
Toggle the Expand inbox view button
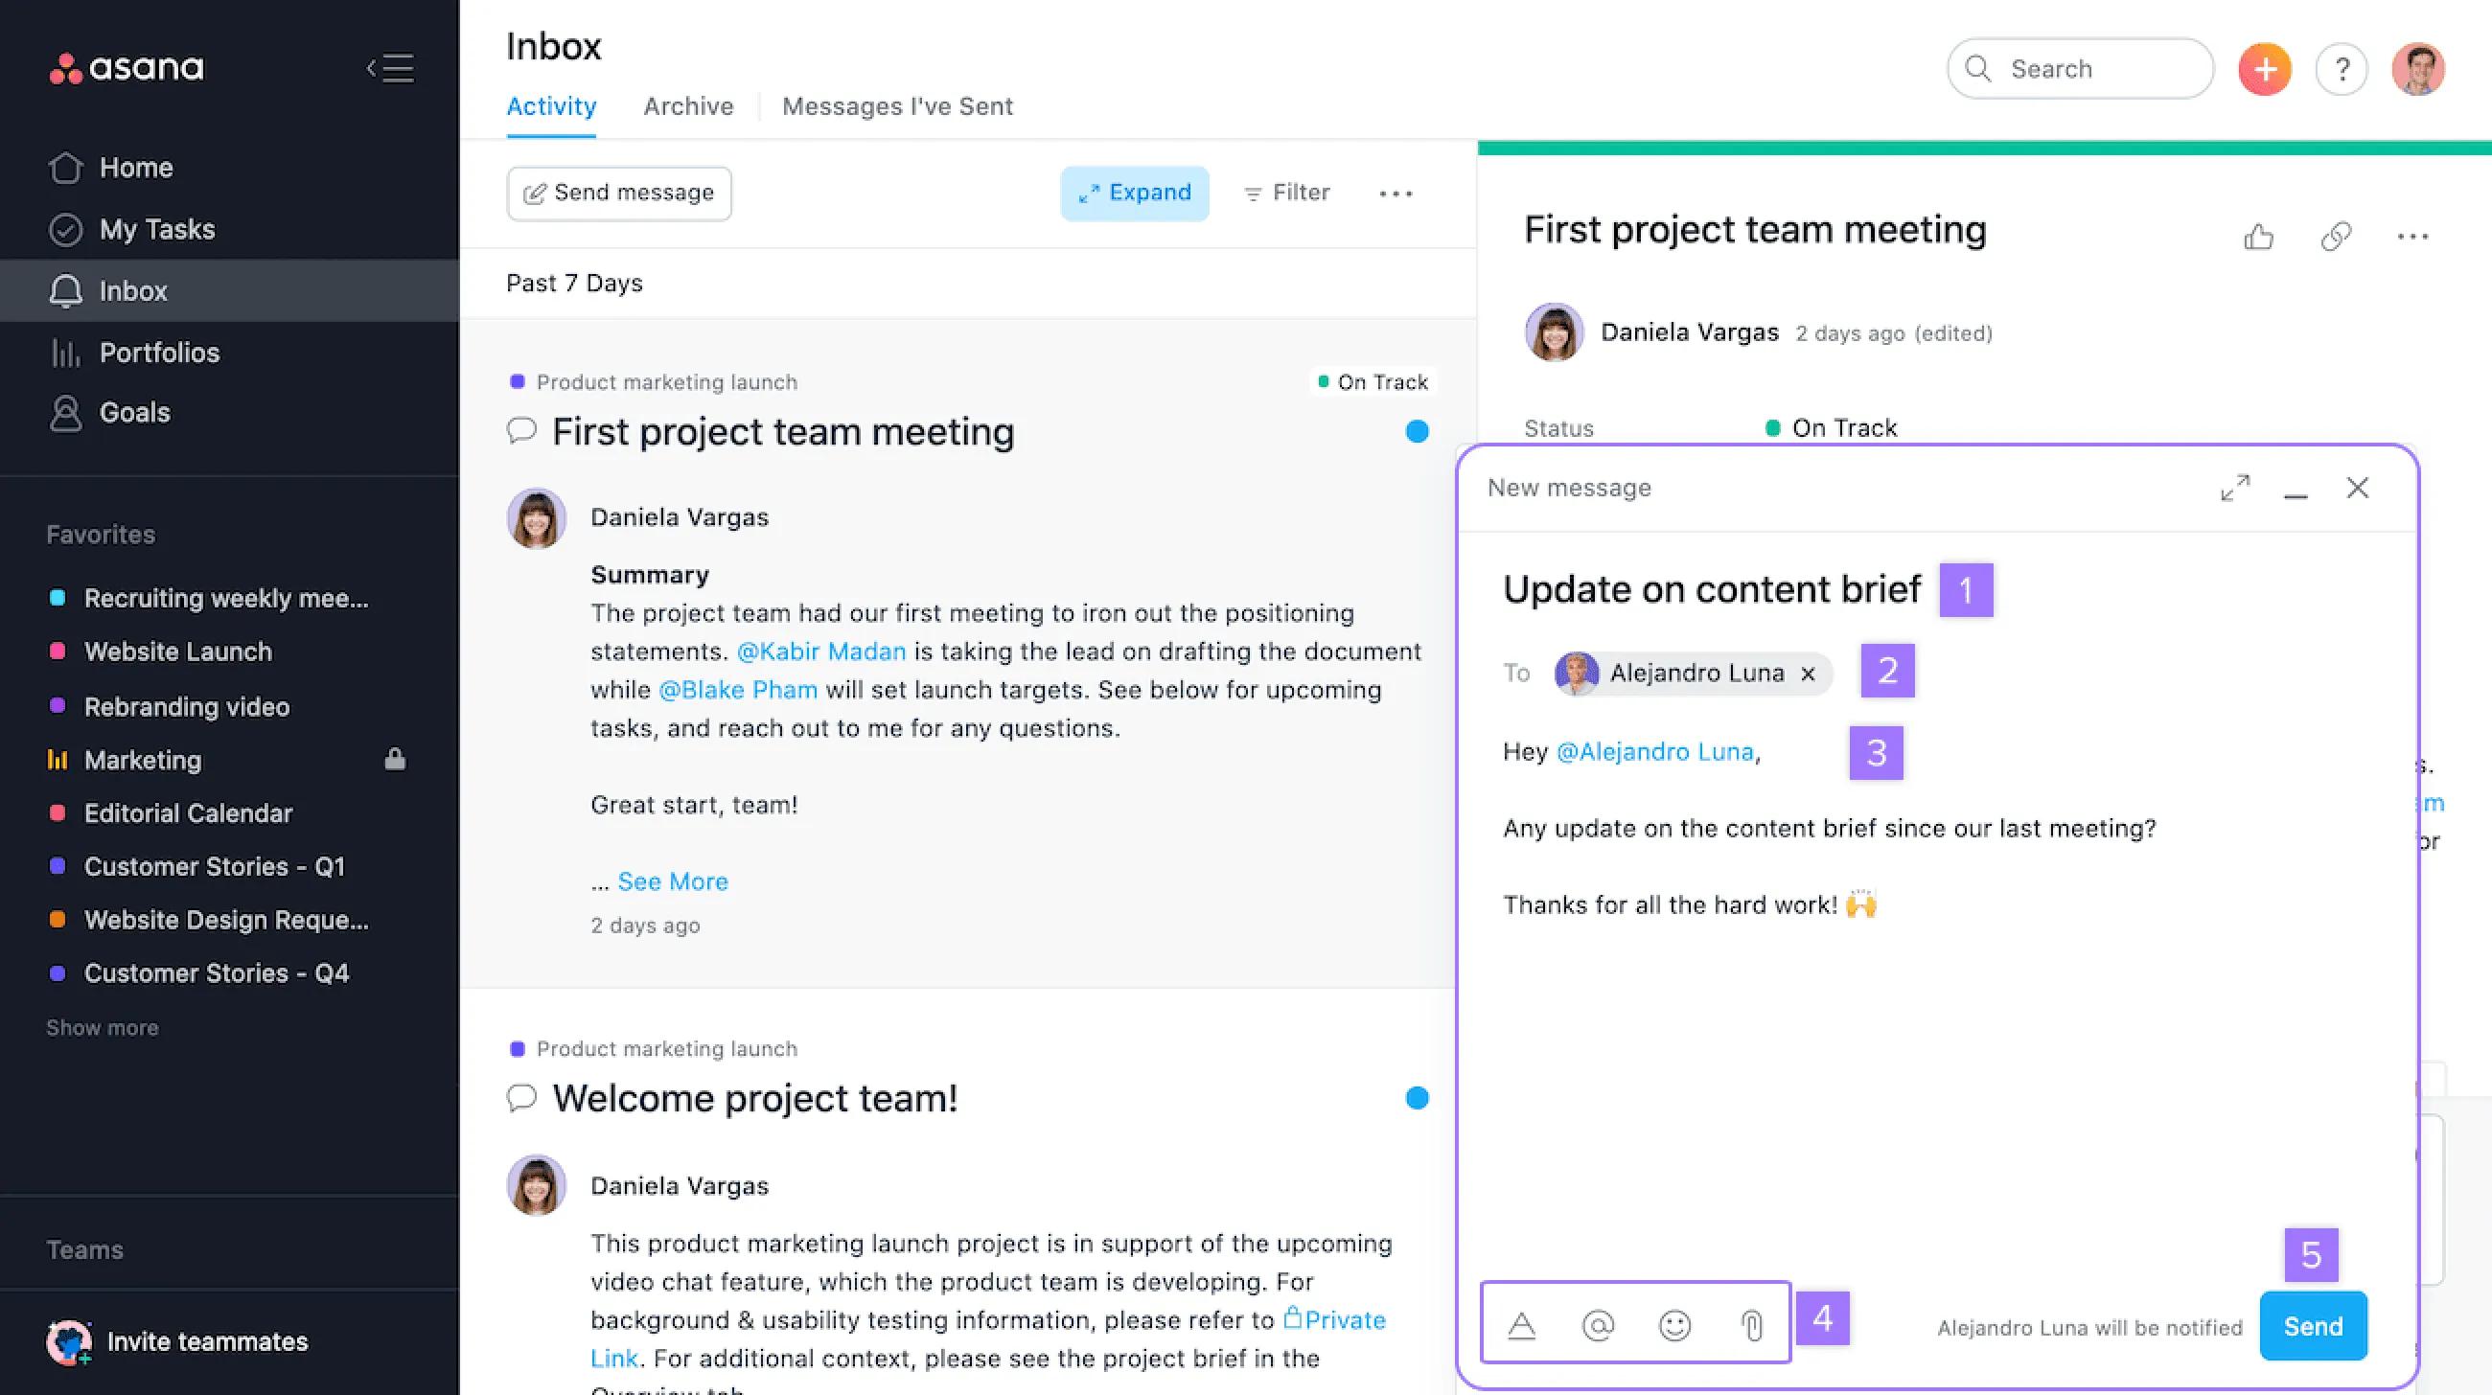coord(1135,194)
